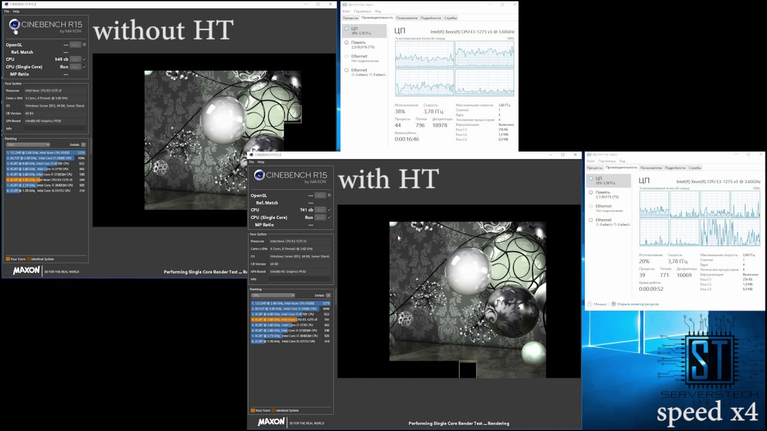This screenshot has width=767, height=431.
Task: Open Help menu in the 741 cb Cinebench
Action: pyautogui.click(x=261, y=162)
